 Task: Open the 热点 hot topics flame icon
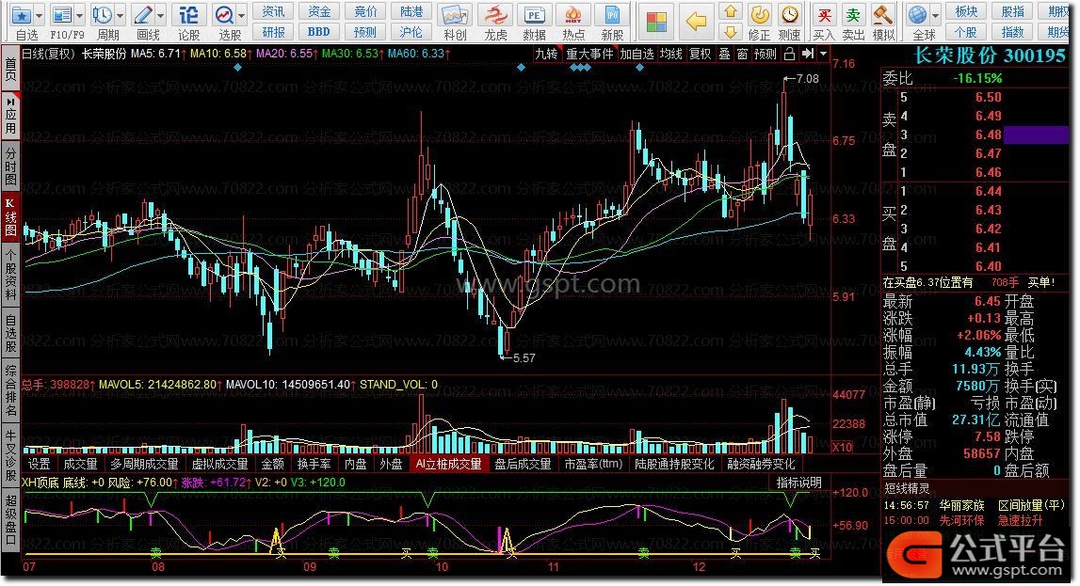point(573,15)
